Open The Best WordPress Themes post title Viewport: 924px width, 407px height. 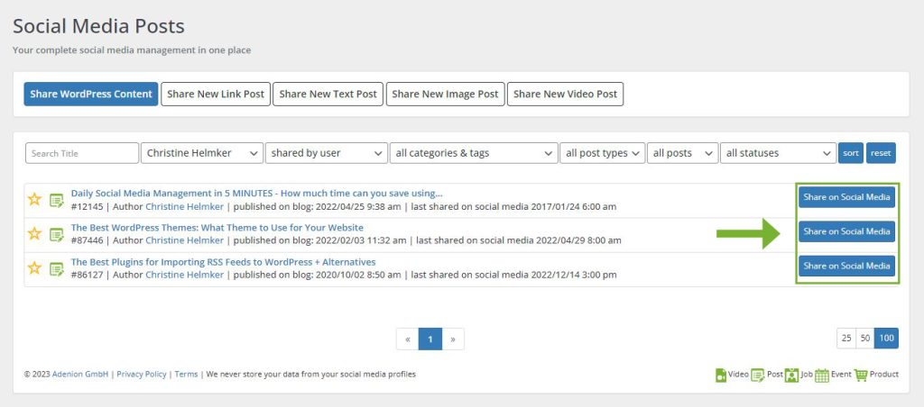pos(217,228)
